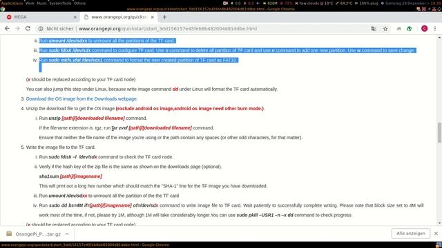Screen dimensions: 442x248
Task: Click the 'unzip [path]/[downloaded filename]' command text
Action: [x=86, y=118]
